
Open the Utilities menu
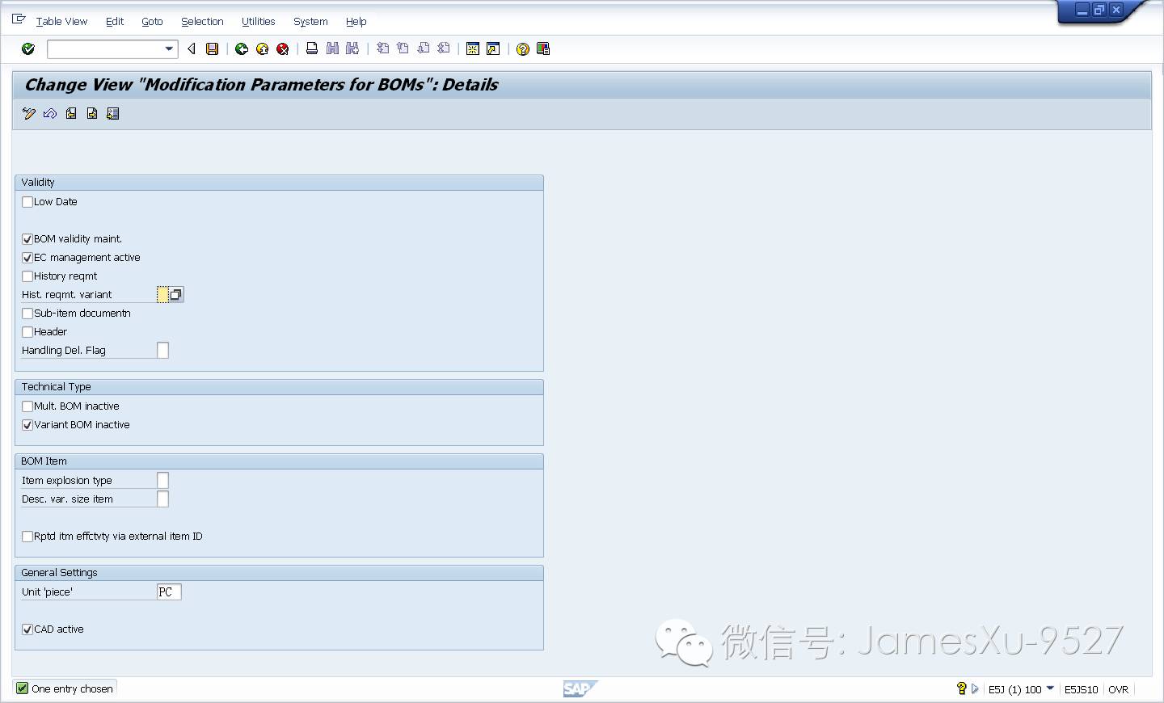click(259, 22)
